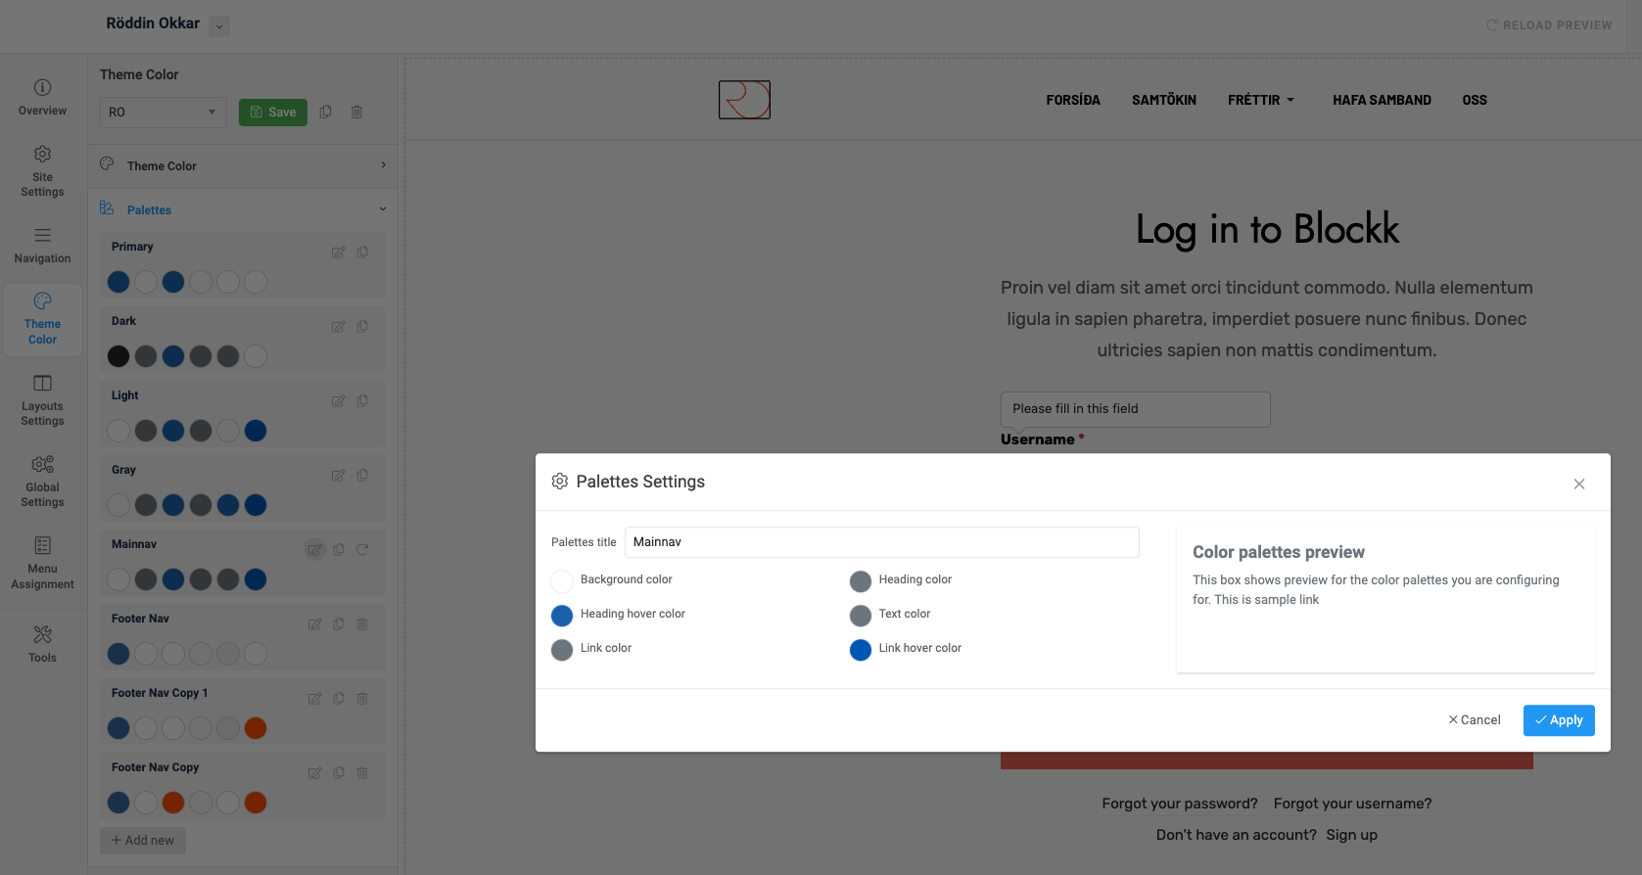Edit the Footer Nav palette

[314, 624]
